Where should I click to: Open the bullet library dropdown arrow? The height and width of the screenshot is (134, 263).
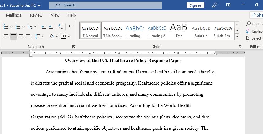[11, 27]
